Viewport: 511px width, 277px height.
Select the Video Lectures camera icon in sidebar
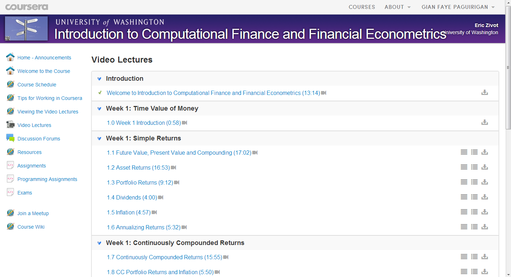10,124
